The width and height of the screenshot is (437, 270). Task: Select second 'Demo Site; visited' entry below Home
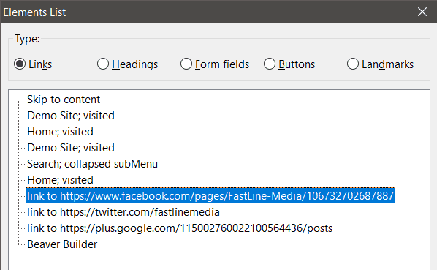pos(71,148)
